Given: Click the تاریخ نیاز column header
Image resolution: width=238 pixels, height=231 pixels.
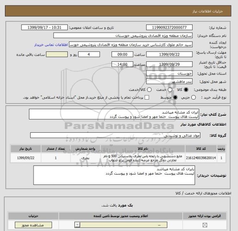Looking at the screenshot, I should click(26, 149).
